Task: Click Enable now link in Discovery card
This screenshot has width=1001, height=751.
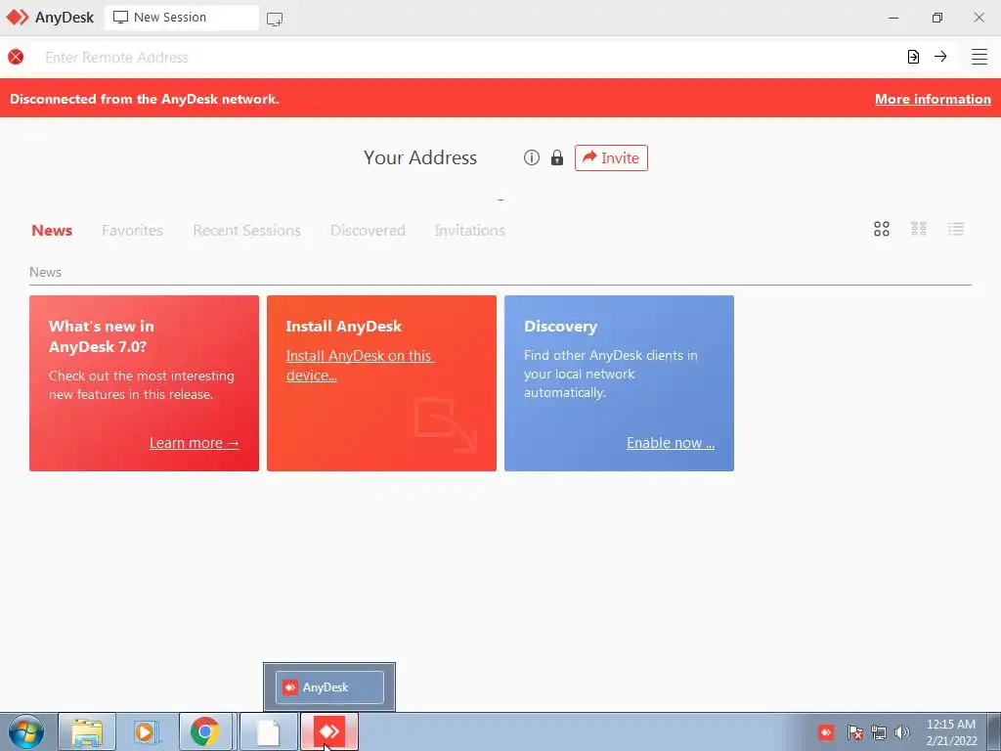Action: click(671, 443)
